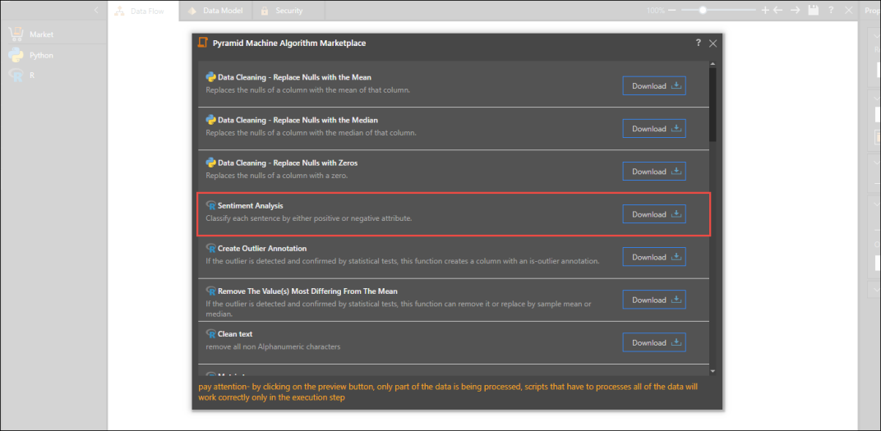The width and height of the screenshot is (881, 431).
Task: Click the zoom out minus icon
Action: coord(672,11)
